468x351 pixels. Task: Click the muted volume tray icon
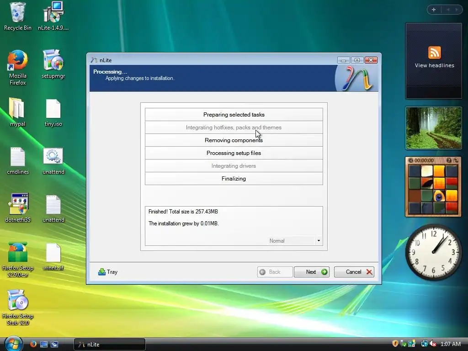[433, 344]
